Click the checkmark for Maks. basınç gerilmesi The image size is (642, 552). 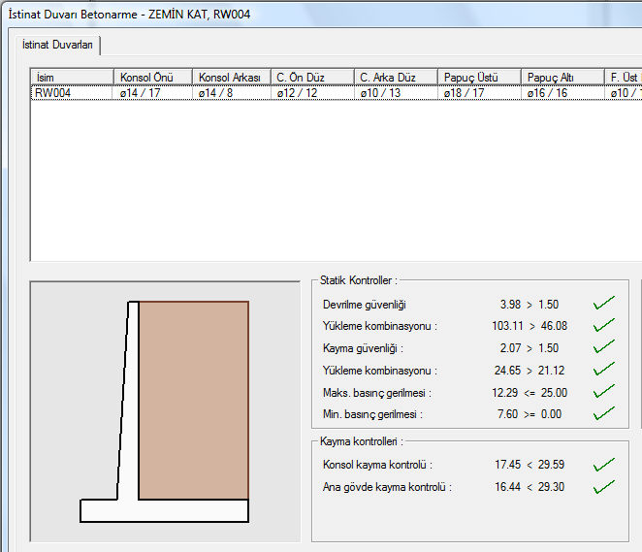pyautogui.click(x=604, y=392)
